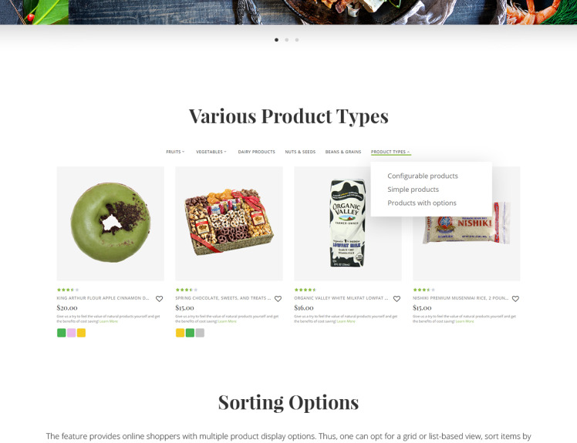Expand the Fruits category dropdown

[x=175, y=152]
